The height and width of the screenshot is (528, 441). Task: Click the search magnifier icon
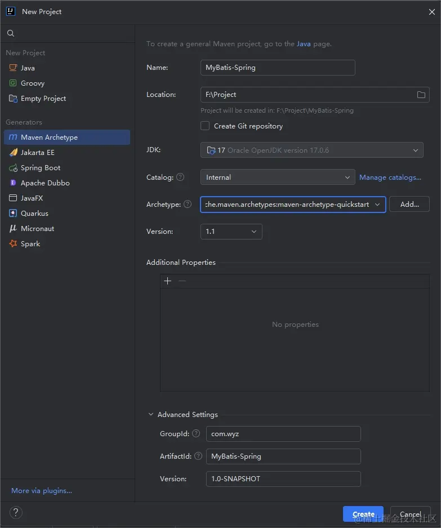(11, 33)
